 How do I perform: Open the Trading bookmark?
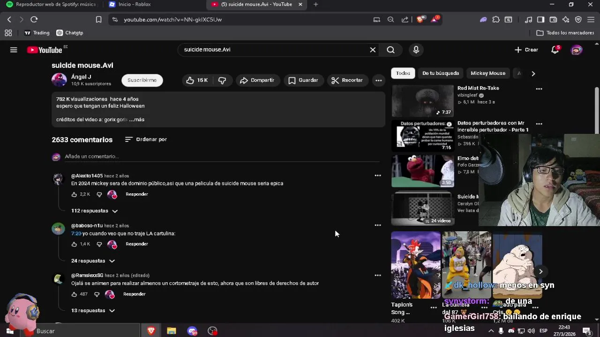coord(37,33)
